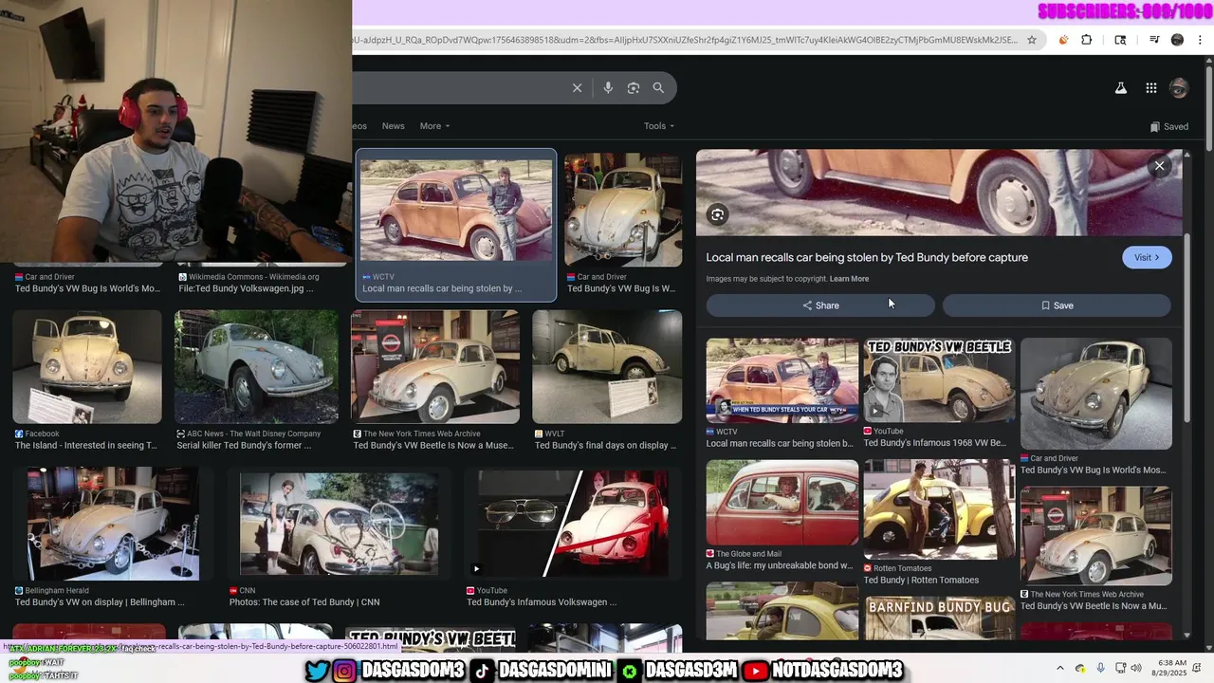Viewport: 1214px width, 683px height.
Task: Open the network tray icon
Action: [1120, 669]
